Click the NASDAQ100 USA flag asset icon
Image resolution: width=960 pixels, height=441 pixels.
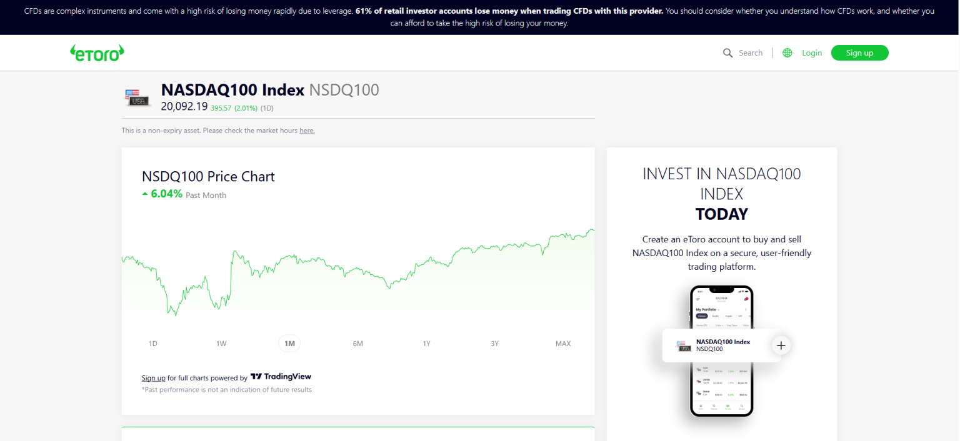[x=138, y=98]
